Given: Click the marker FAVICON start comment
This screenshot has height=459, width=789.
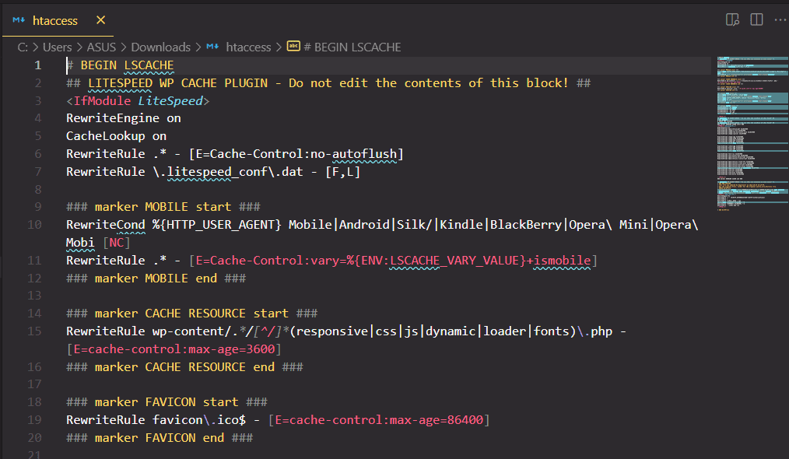Looking at the screenshot, I should click(167, 402).
